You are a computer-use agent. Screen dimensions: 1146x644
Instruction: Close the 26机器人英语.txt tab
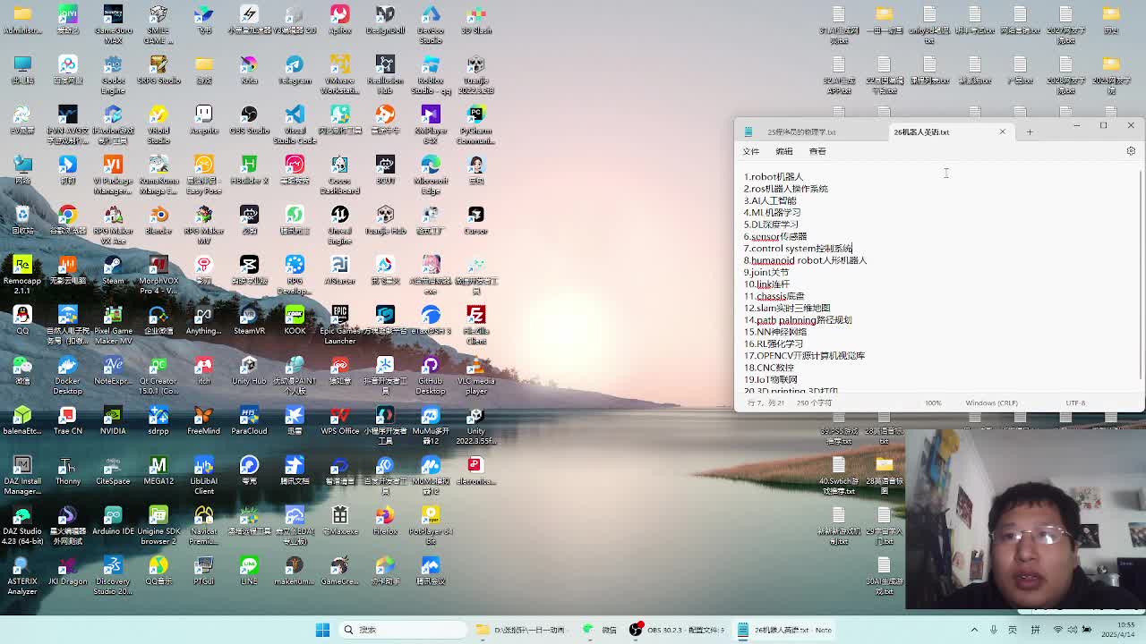tap(1002, 132)
